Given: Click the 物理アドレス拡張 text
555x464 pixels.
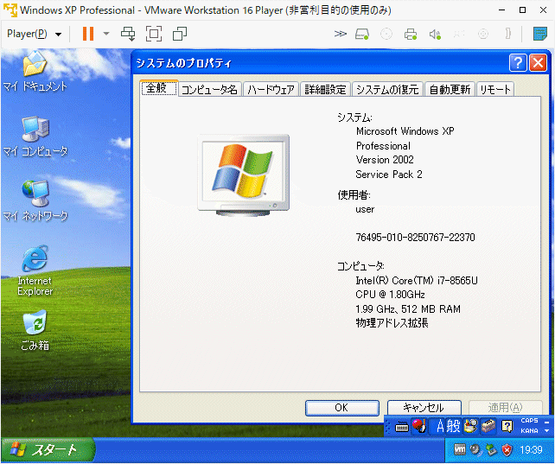Looking at the screenshot, I should click(x=392, y=323).
